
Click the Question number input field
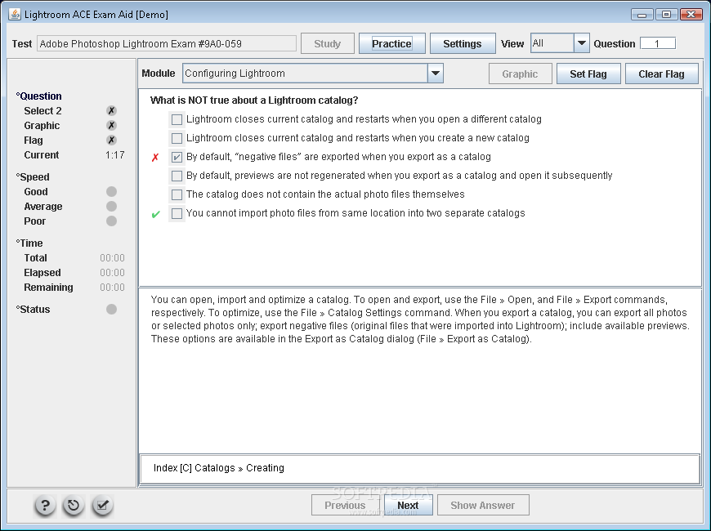click(658, 43)
